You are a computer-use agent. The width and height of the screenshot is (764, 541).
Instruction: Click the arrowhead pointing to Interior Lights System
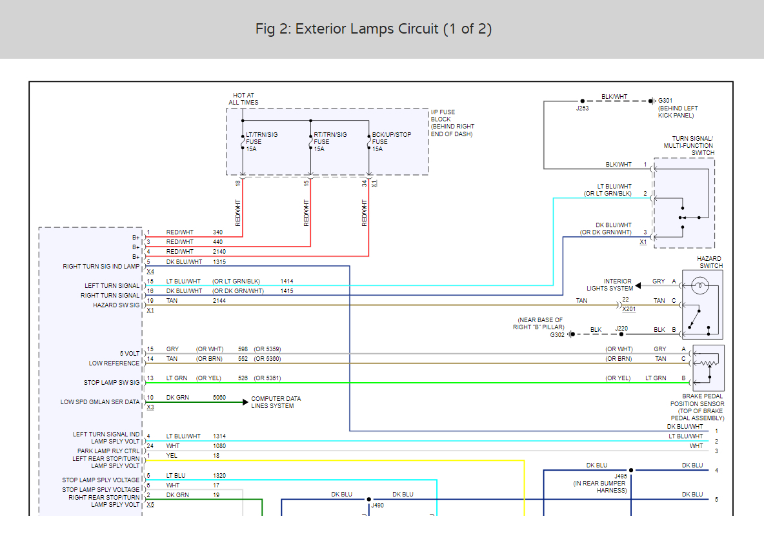pyautogui.click(x=638, y=286)
